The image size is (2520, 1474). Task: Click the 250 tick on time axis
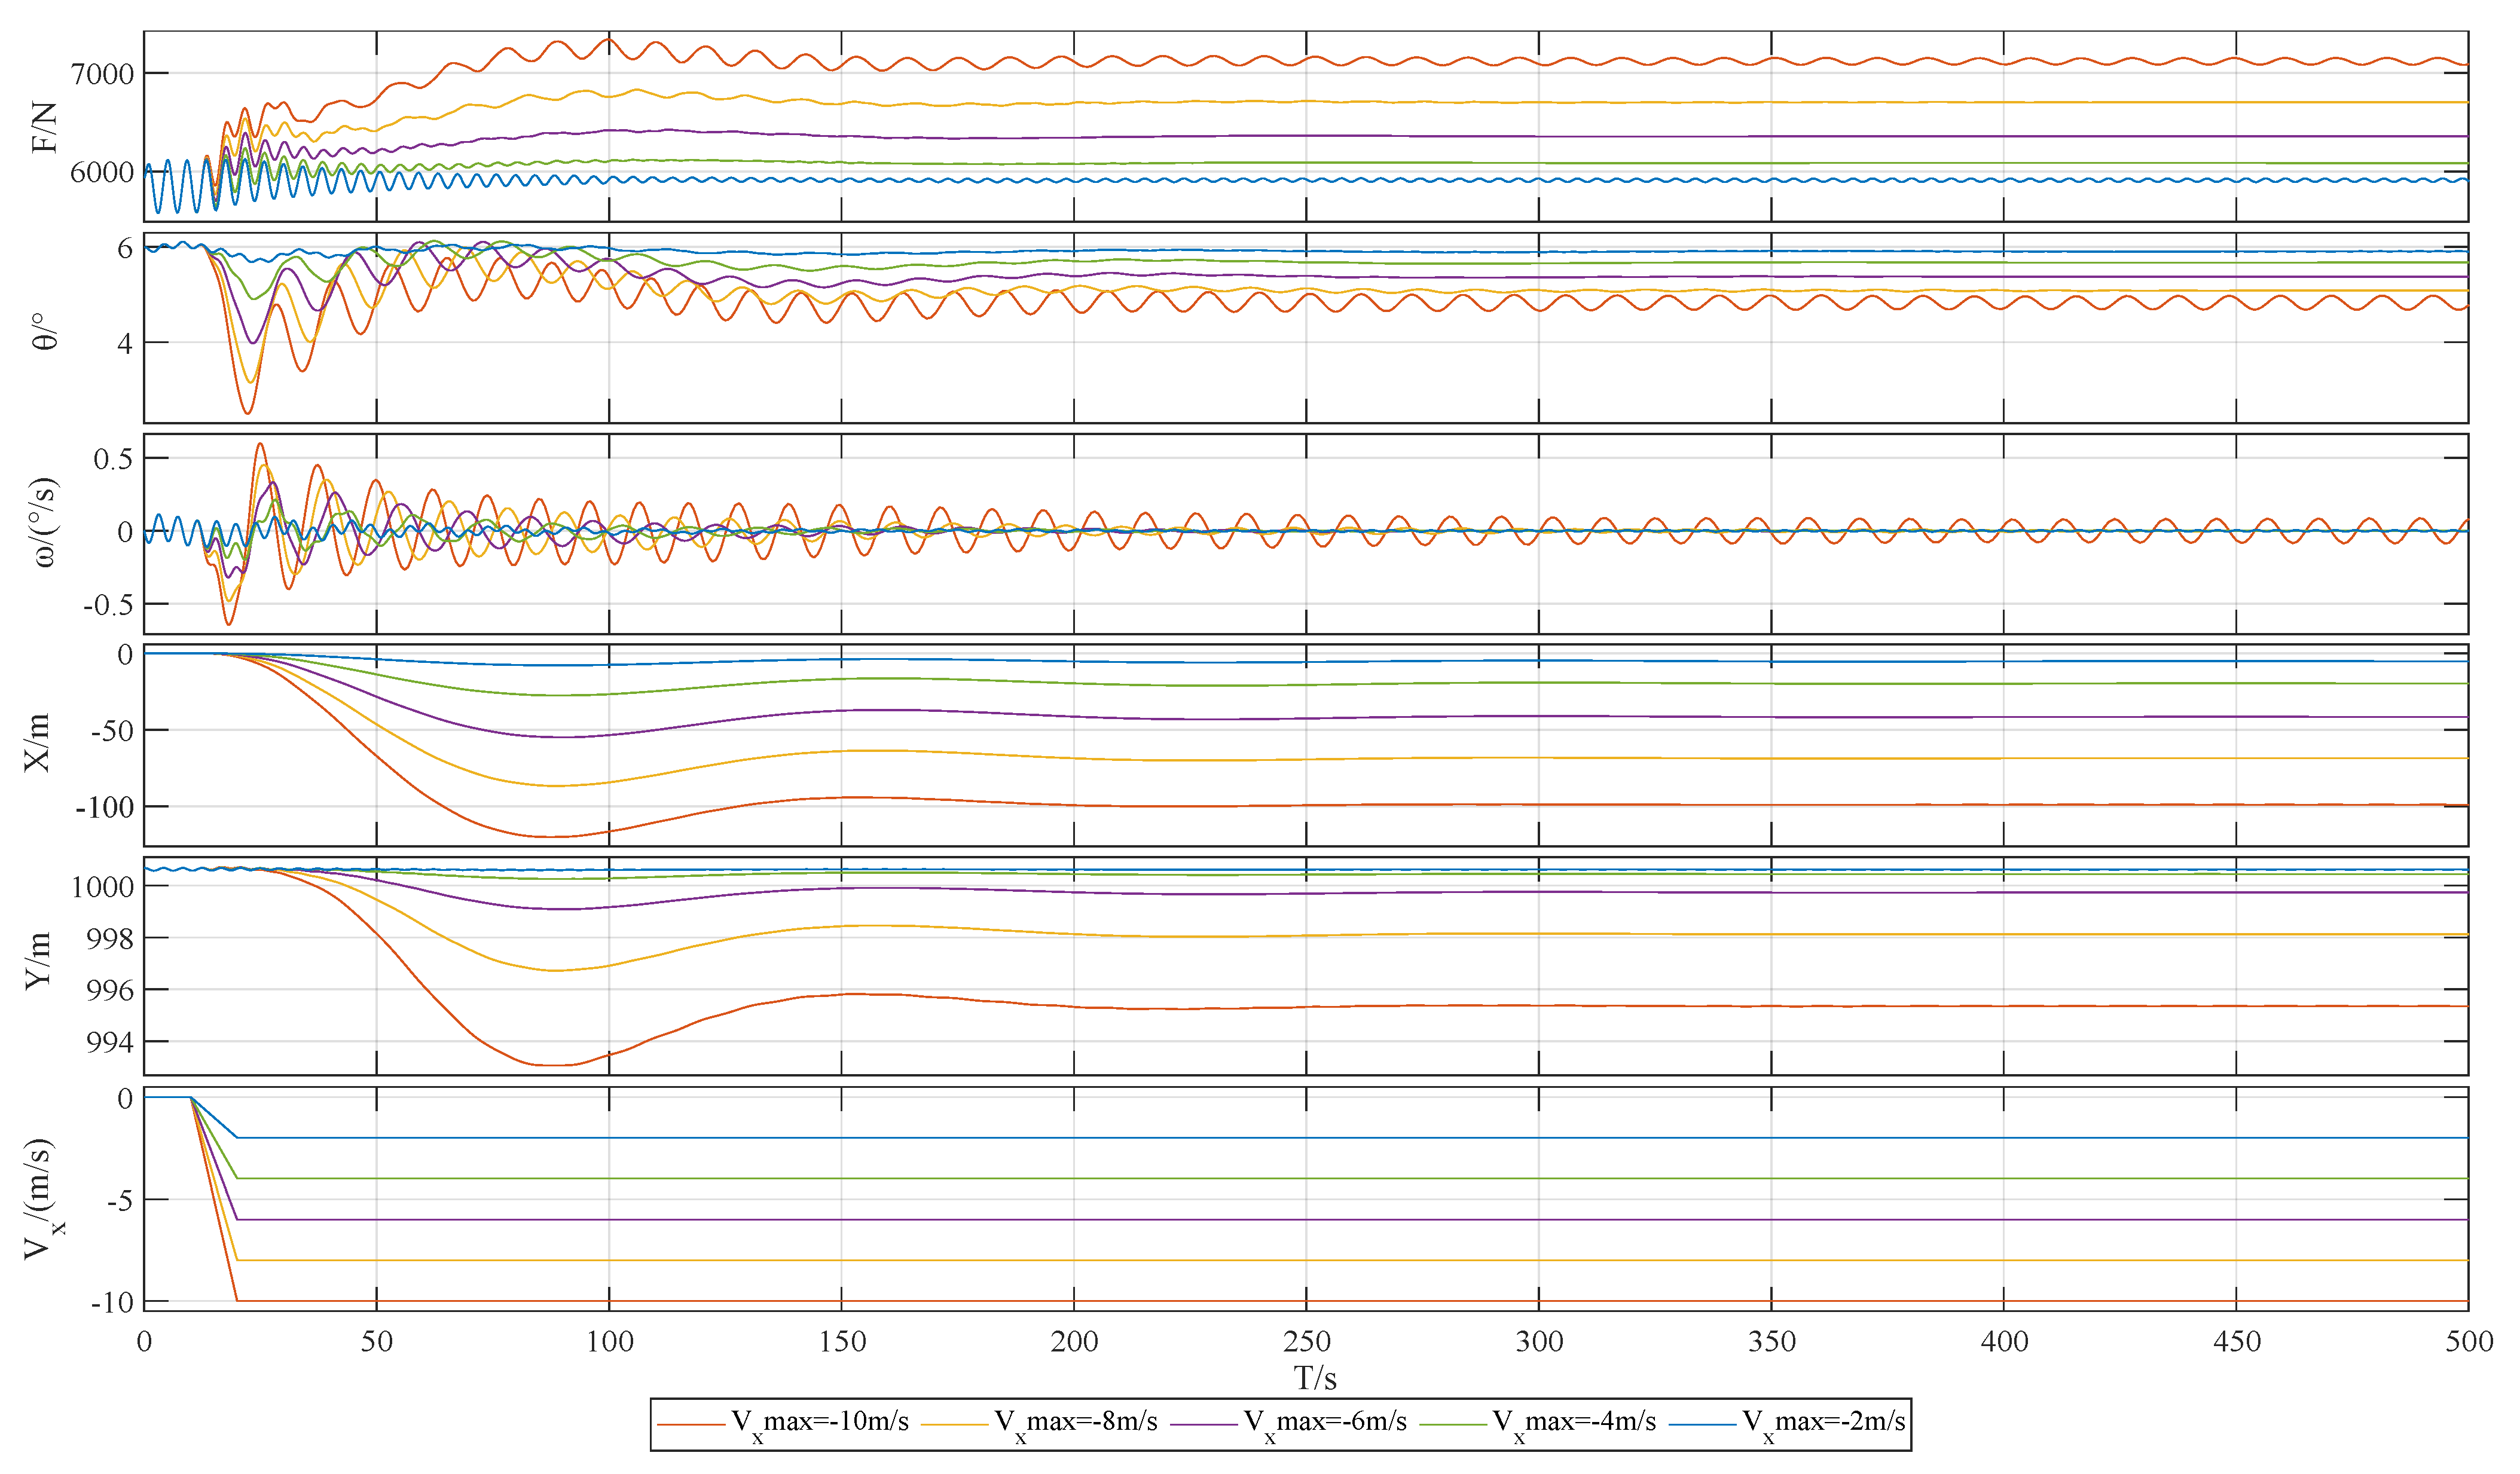tap(1306, 1342)
